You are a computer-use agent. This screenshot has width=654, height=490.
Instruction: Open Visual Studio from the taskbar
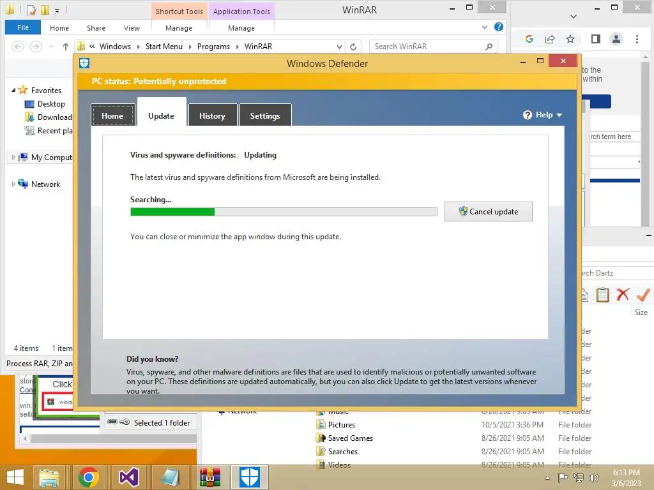129,477
